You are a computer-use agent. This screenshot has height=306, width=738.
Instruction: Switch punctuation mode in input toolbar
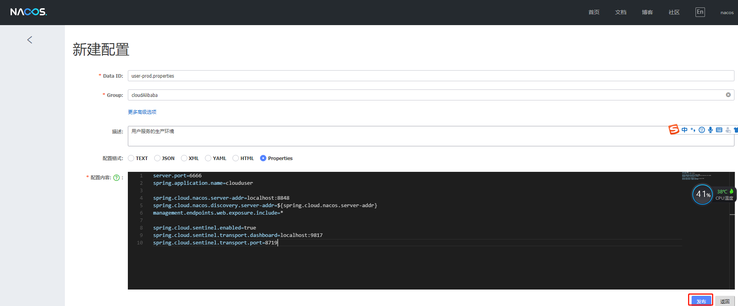693,130
